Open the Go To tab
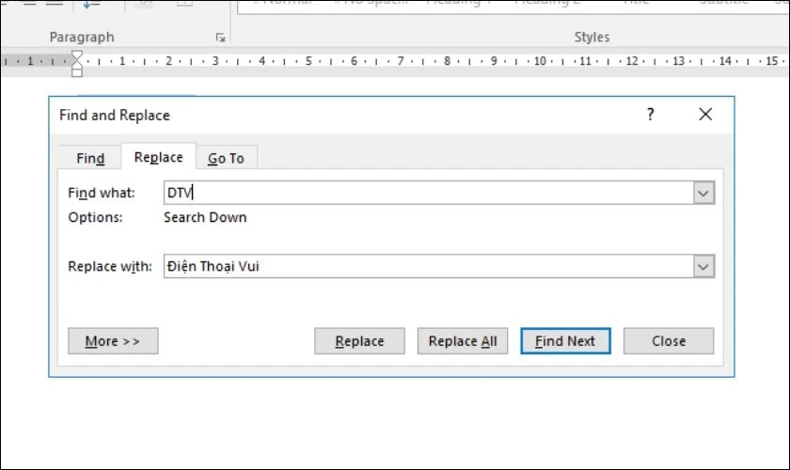Screen dimensions: 790x470 pos(227,158)
